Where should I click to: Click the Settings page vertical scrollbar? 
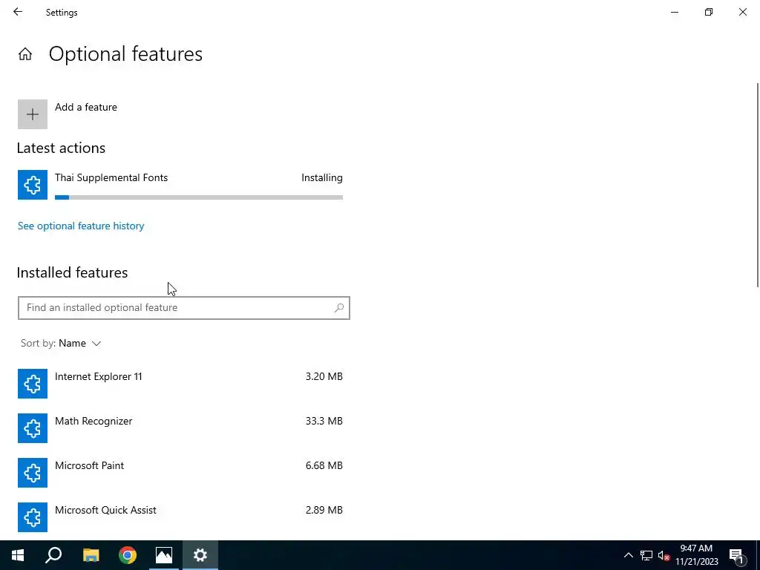[x=758, y=185]
